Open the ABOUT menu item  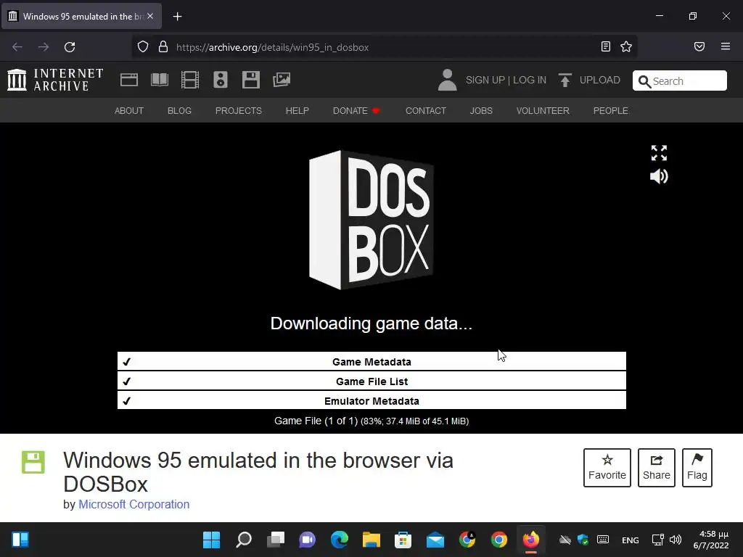[x=129, y=111]
